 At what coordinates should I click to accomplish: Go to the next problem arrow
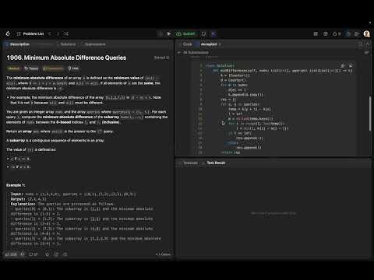[58, 33]
